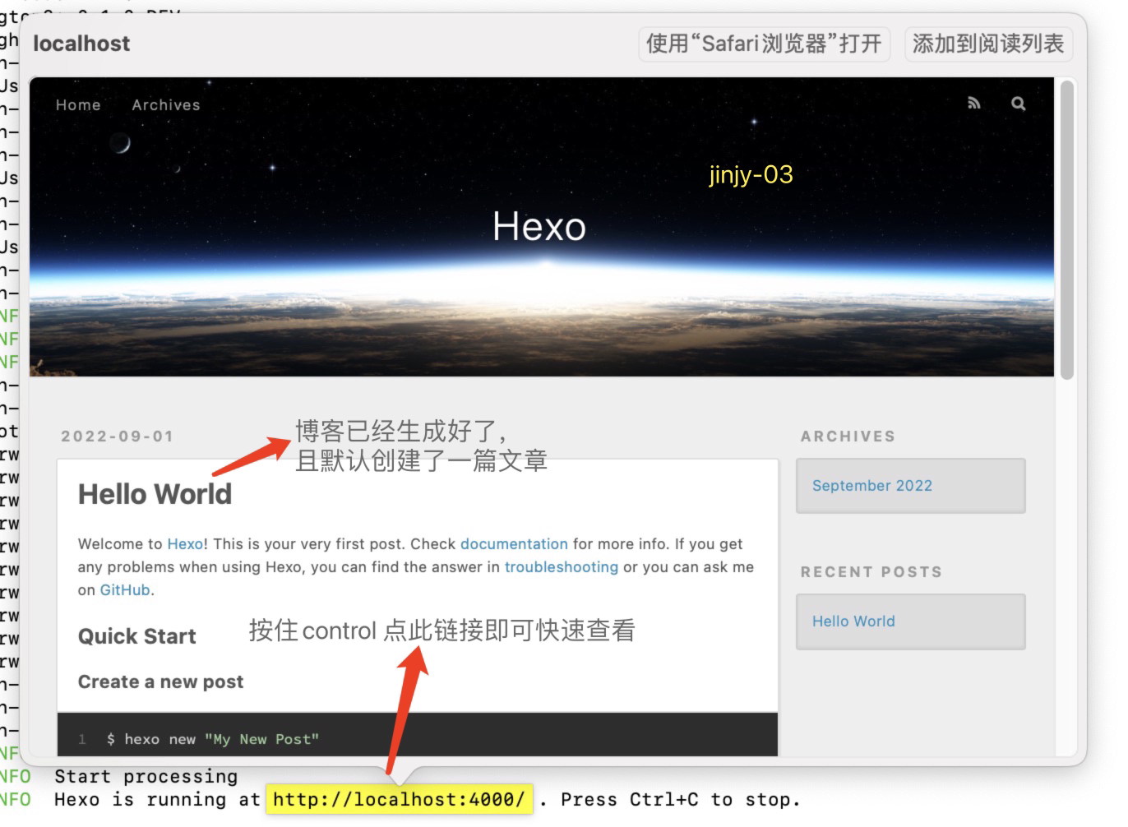Open the documentation link
Screen dimensions: 1128x827
[514, 544]
